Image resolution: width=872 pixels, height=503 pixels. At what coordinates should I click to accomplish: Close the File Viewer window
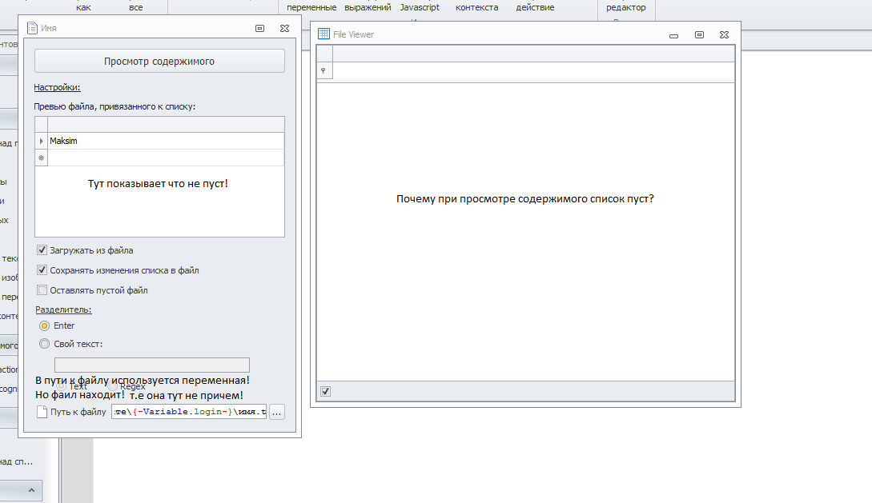pos(724,35)
